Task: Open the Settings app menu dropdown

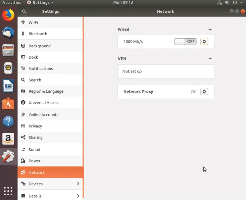Action: coord(40,2)
